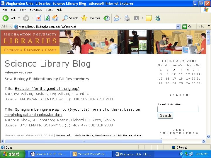The width and height of the screenshot is (211, 158).
Task: Open the File menu
Action: click(x=5, y=10)
